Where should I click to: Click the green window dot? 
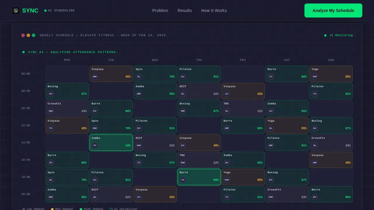point(34,35)
